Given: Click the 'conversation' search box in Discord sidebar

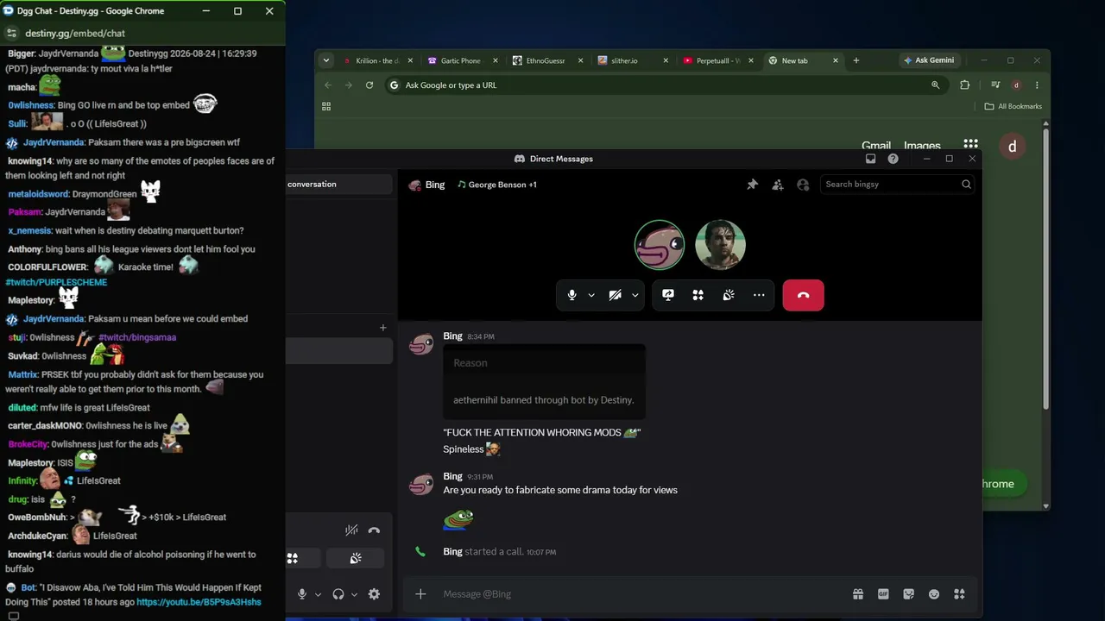Looking at the screenshot, I should tap(339, 184).
